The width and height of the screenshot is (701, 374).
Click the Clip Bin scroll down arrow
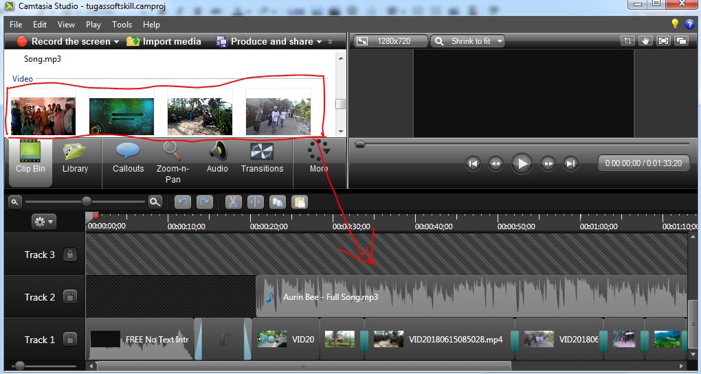341,132
